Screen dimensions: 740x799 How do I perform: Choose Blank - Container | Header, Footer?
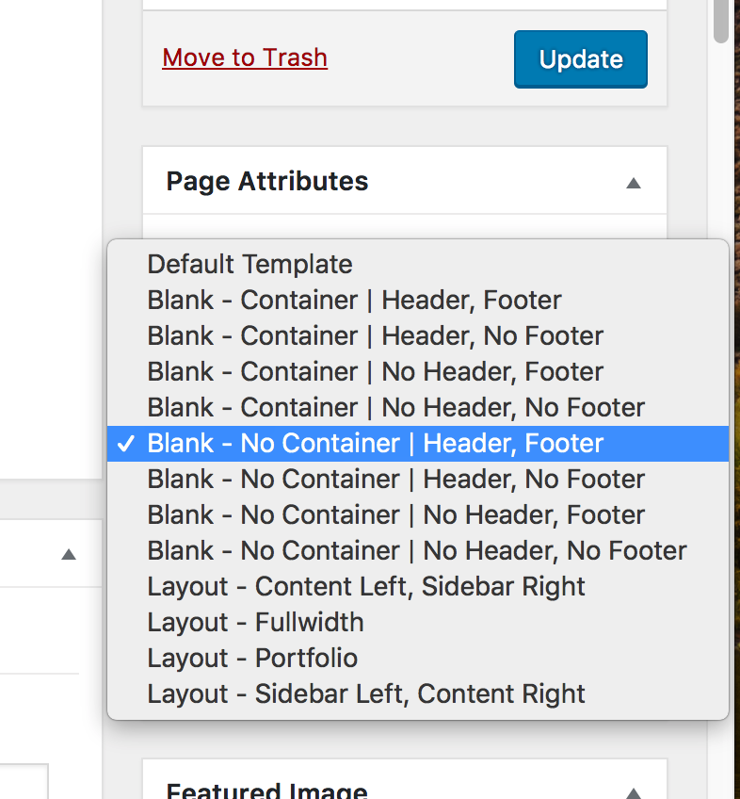tap(354, 301)
